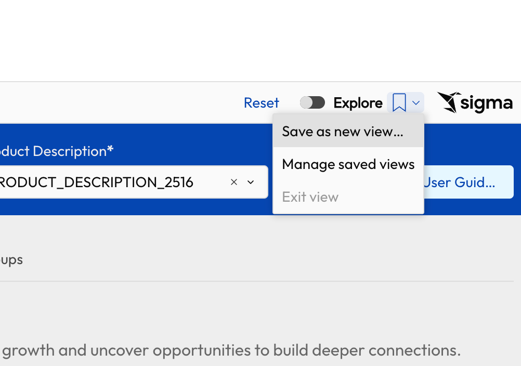Viewport: 521px width, 366px height.
Task: Click the sigma wordmark text
Action: [x=487, y=103]
